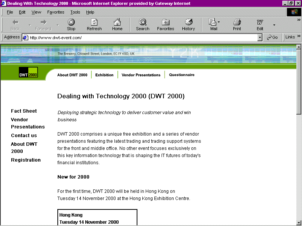
Task: Click the DWT 2000 logo
Action: 28,72
